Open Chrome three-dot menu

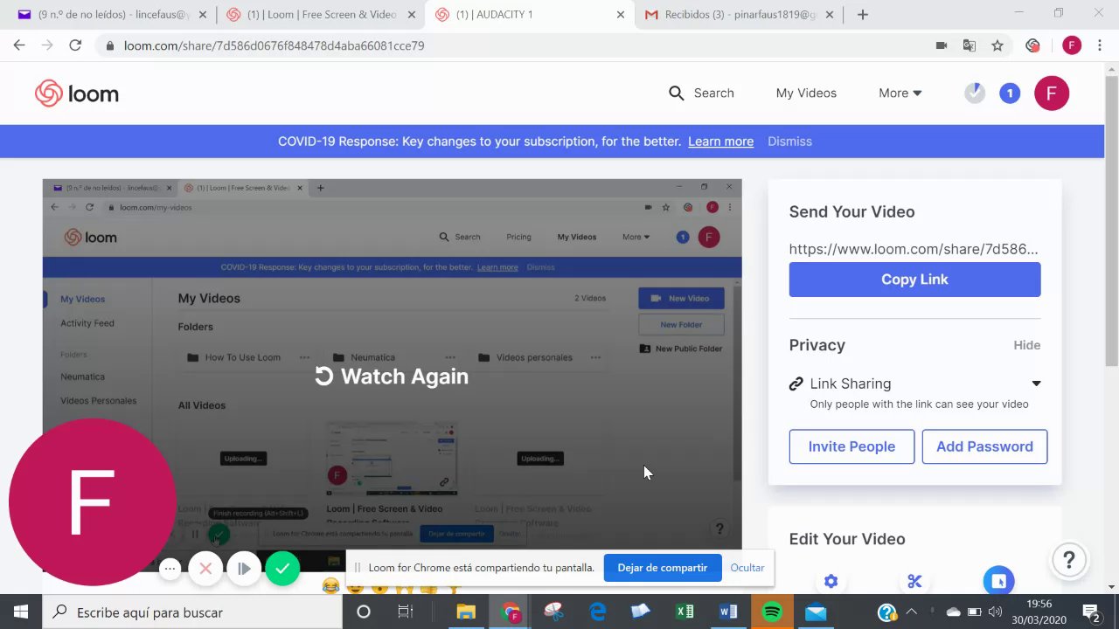pyautogui.click(x=1100, y=45)
